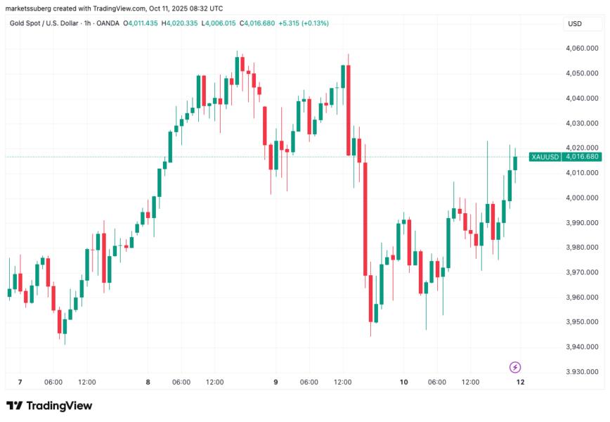
Task: Select the Gold Spot / U.S. Dollar title
Action: pos(45,23)
